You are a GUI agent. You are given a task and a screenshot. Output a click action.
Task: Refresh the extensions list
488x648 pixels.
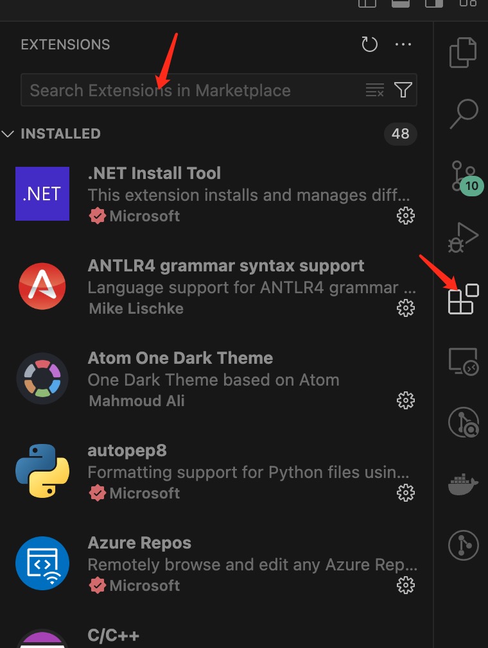pyautogui.click(x=369, y=44)
